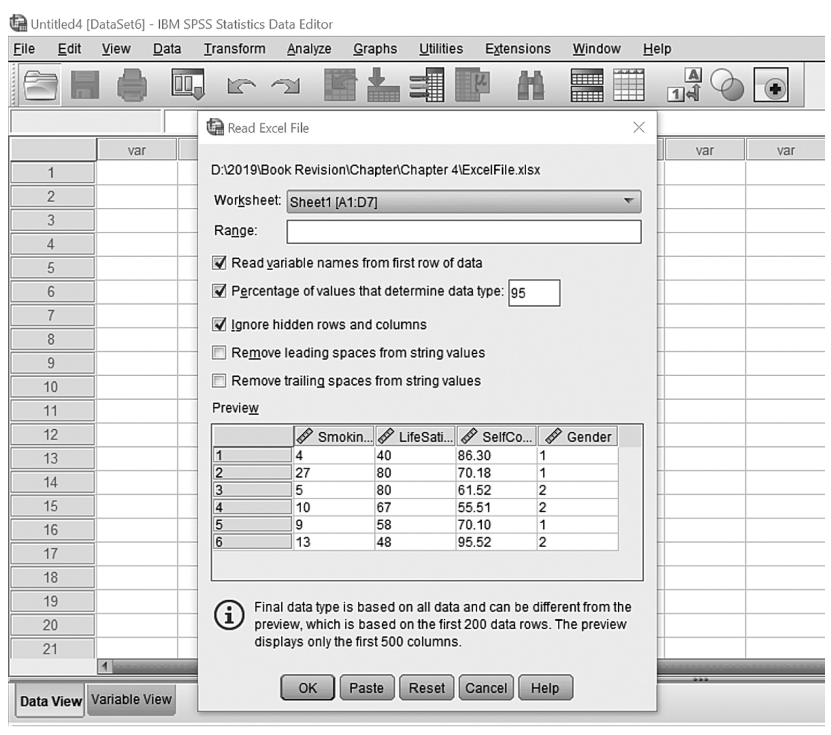The width and height of the screenshot is (831, 735).
Task: Click the Read Excel File dialog title icon
Action: point(215,127)
